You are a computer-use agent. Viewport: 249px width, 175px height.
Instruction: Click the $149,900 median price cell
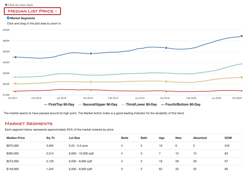point(13,169)
